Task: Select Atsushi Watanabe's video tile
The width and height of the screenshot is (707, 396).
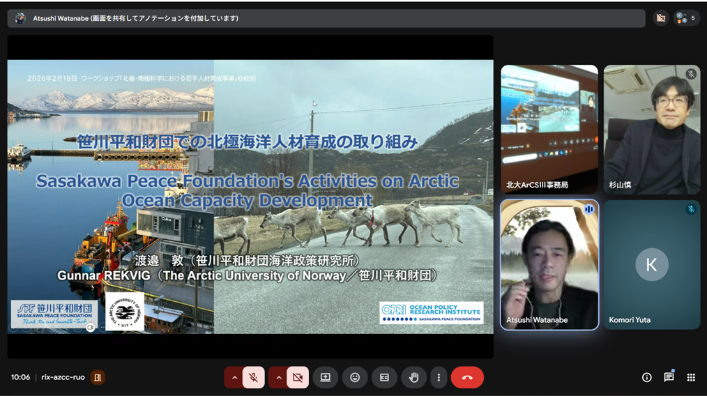Action: pyautogui.click(x=549, y=265)
